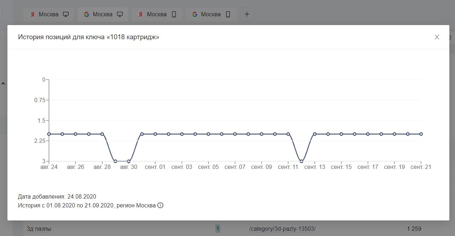This screenshot has width=455, height=236.
Task: Select the авг. 24 data point on chart
Action: 49,134
